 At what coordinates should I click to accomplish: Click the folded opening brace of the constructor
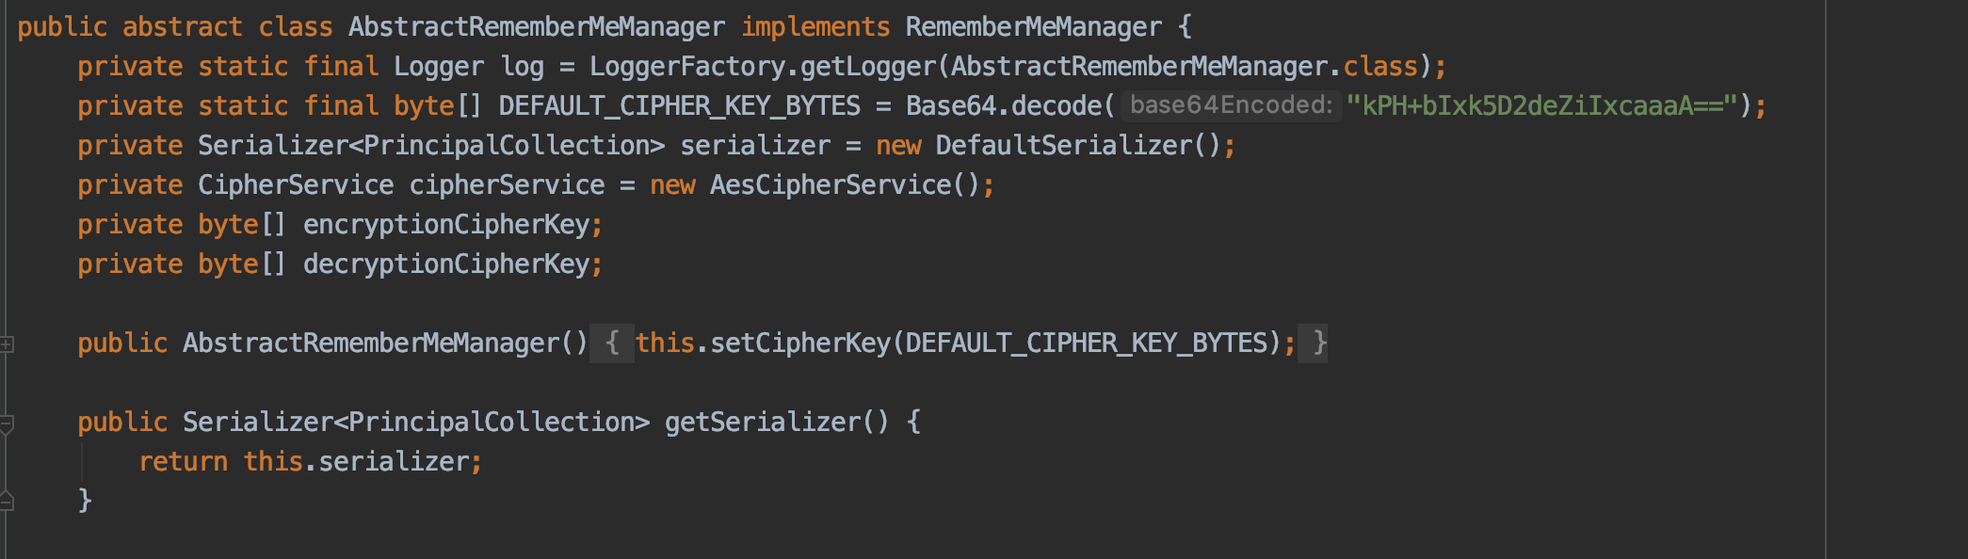(x=612, y=343)
